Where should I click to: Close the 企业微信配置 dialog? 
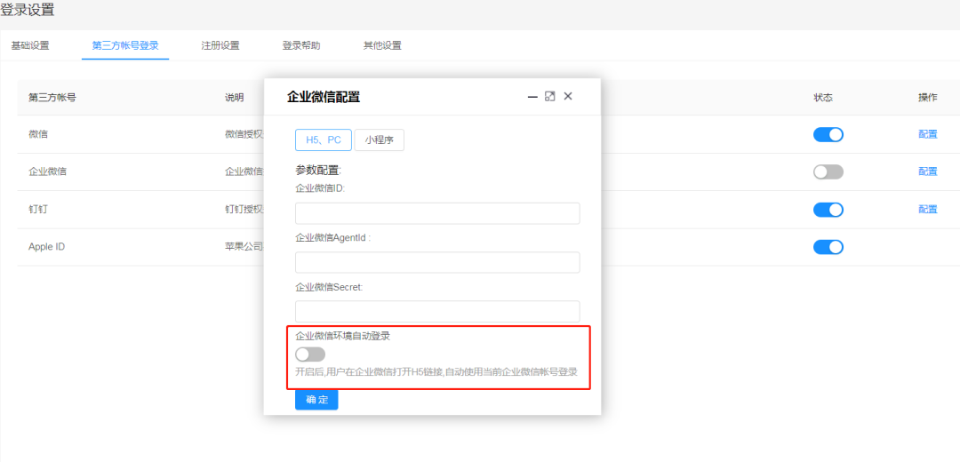pos(567,96)
